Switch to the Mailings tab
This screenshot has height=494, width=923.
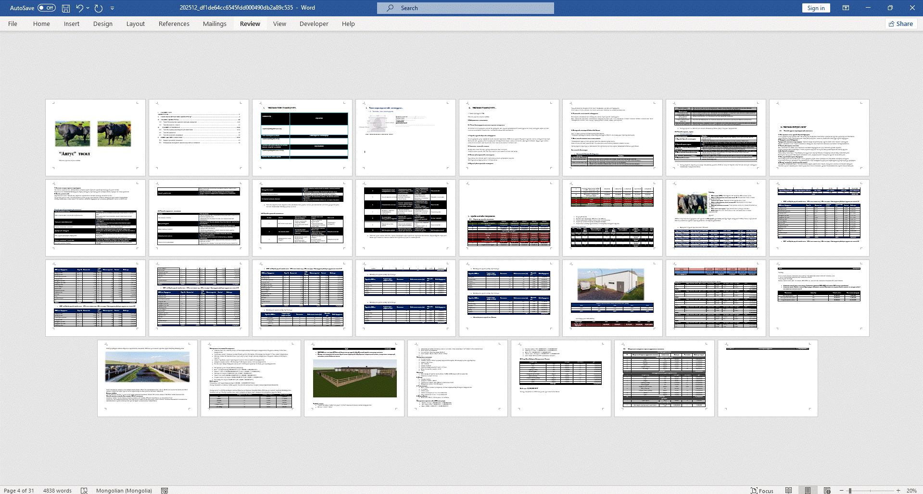(215, 24)
